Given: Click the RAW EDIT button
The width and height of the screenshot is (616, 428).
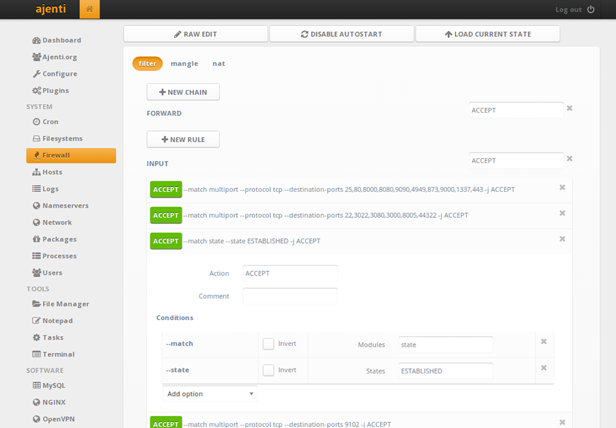Looking at the screenshot, I should (195, 33).
